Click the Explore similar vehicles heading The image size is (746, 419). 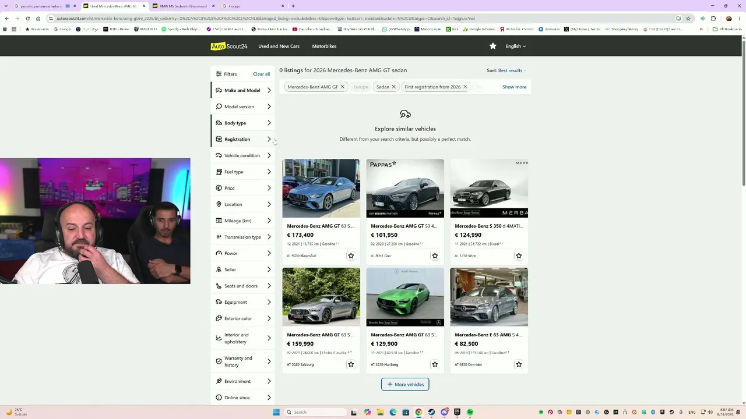click(405, 129)
